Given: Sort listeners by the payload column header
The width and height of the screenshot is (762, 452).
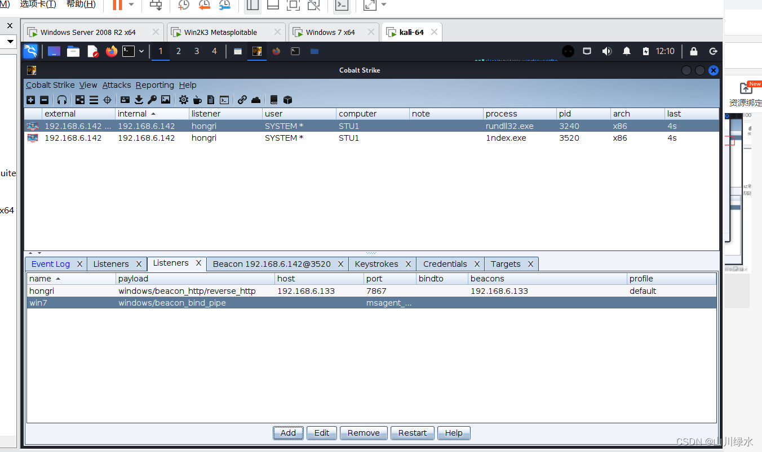Looking at the screenshot, I should [196, 279].
